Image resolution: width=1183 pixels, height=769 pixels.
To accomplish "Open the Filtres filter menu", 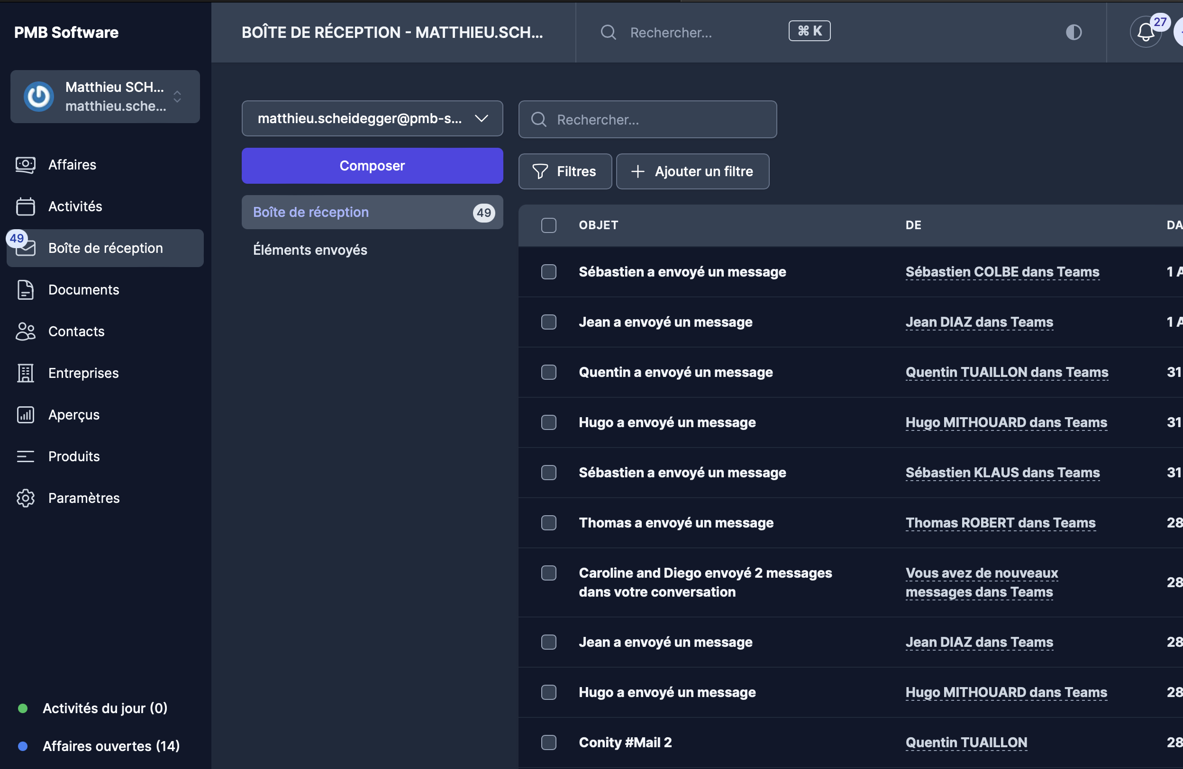I will pyautogui.click(x=564, y=171).
